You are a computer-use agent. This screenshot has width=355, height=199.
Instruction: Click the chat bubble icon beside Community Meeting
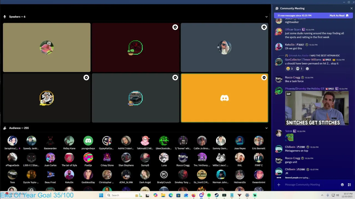click(277, 8)
